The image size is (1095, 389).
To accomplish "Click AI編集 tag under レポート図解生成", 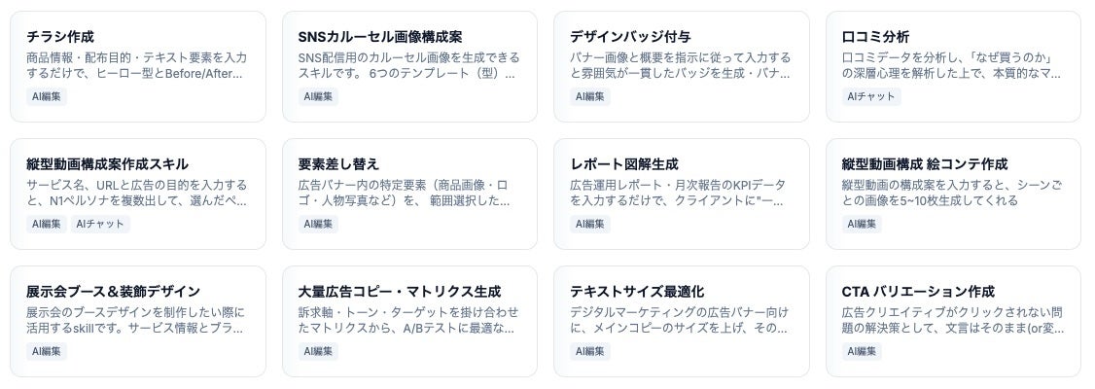I will click(x=590, y=224).
